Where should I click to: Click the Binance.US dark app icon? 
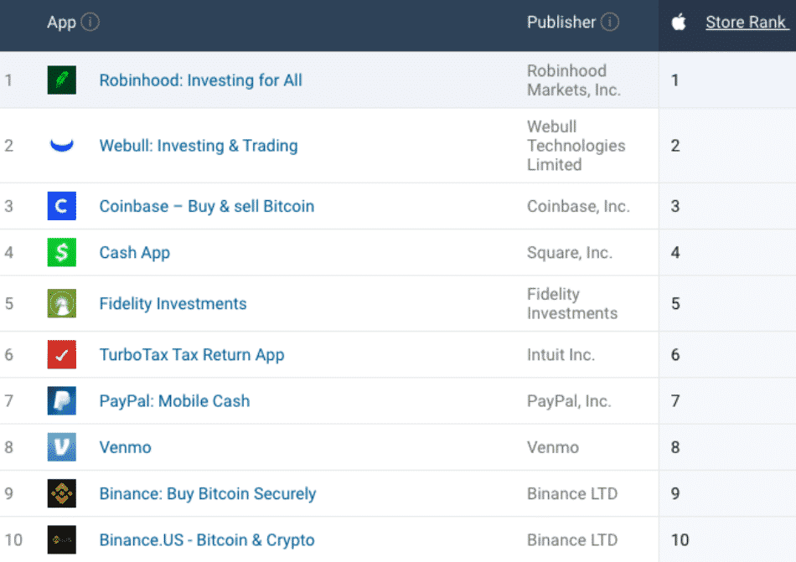(x=61, y=540)
